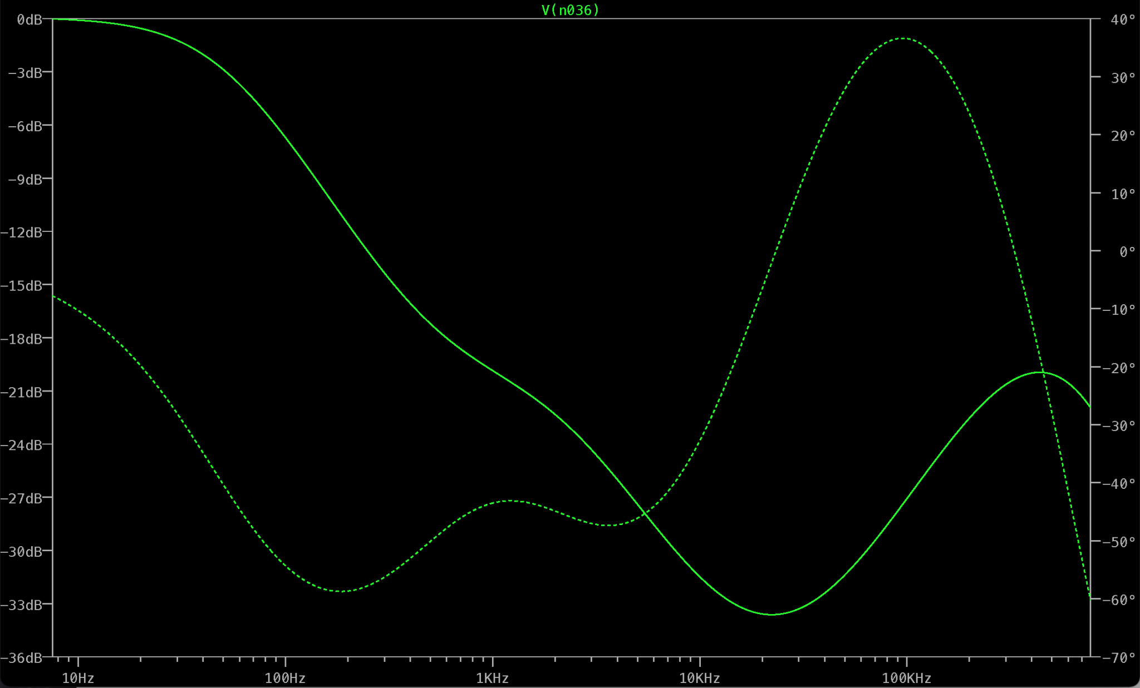Image resolution: width=1140 pixels, height=688 pixels.
Task: Click the 100KHz frequency axis label
Action: 907,679
